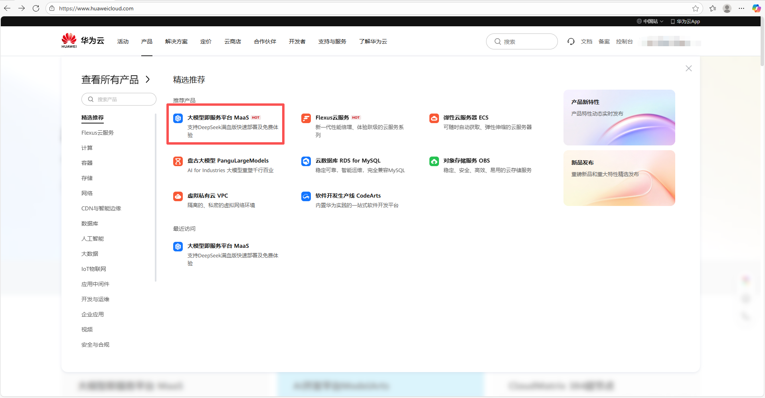Expand the 查看所有产品 arrow
The height and width of the screenshot is (398, 765).
coord(148,79)
